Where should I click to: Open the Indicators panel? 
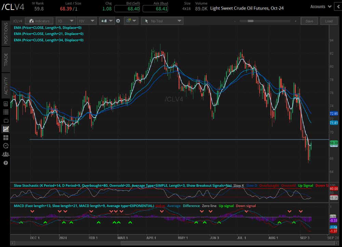point(39,21)
